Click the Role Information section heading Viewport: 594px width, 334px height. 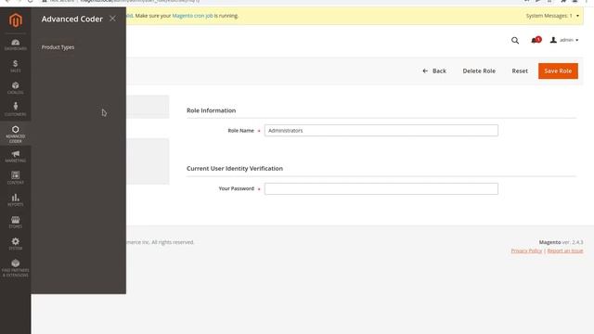tap(211, 110)
